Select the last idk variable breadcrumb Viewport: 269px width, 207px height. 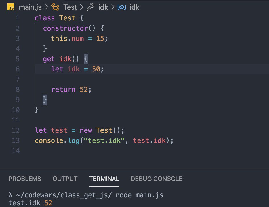pyautogui.click(x=134, y=7)
